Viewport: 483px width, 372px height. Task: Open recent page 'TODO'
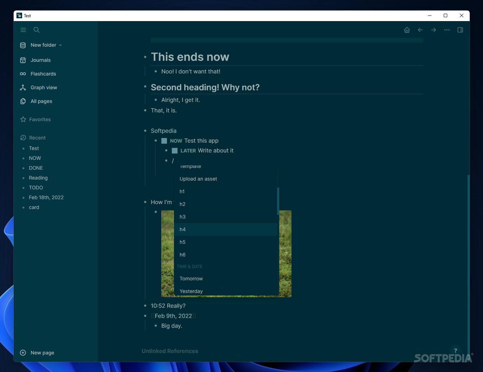pos(36,188)
